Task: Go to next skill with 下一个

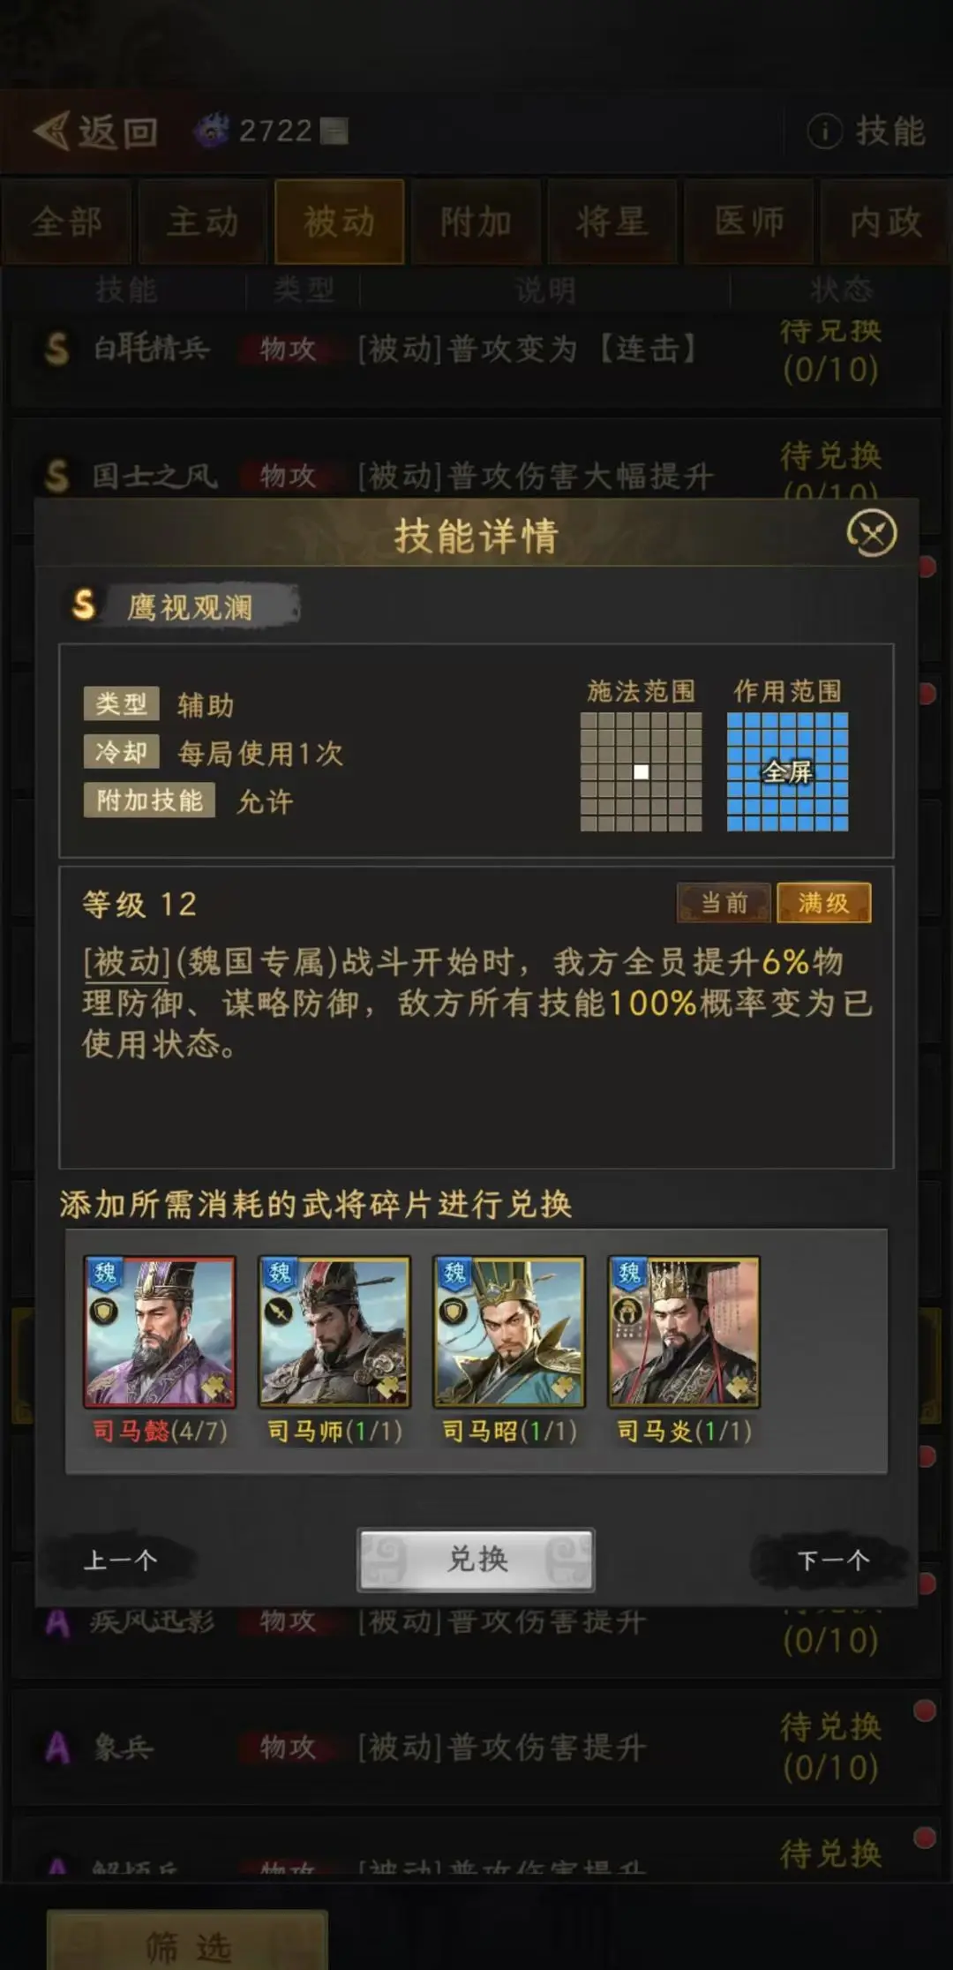Action: (x=833, y=1560)
